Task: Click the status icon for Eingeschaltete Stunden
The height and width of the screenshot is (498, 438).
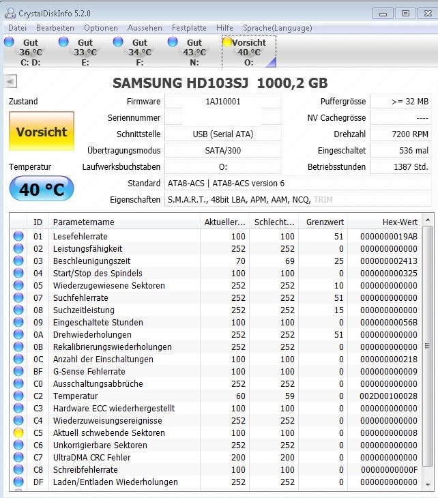Action: [18, 322]
